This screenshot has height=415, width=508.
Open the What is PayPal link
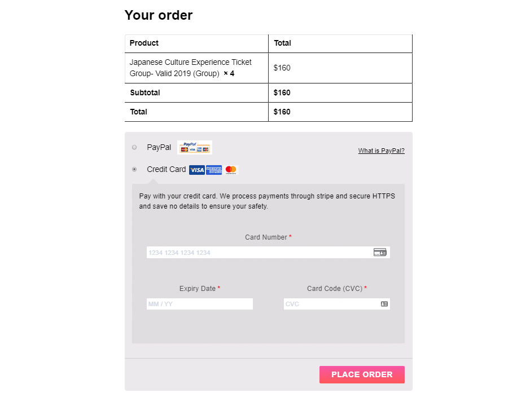381,151
